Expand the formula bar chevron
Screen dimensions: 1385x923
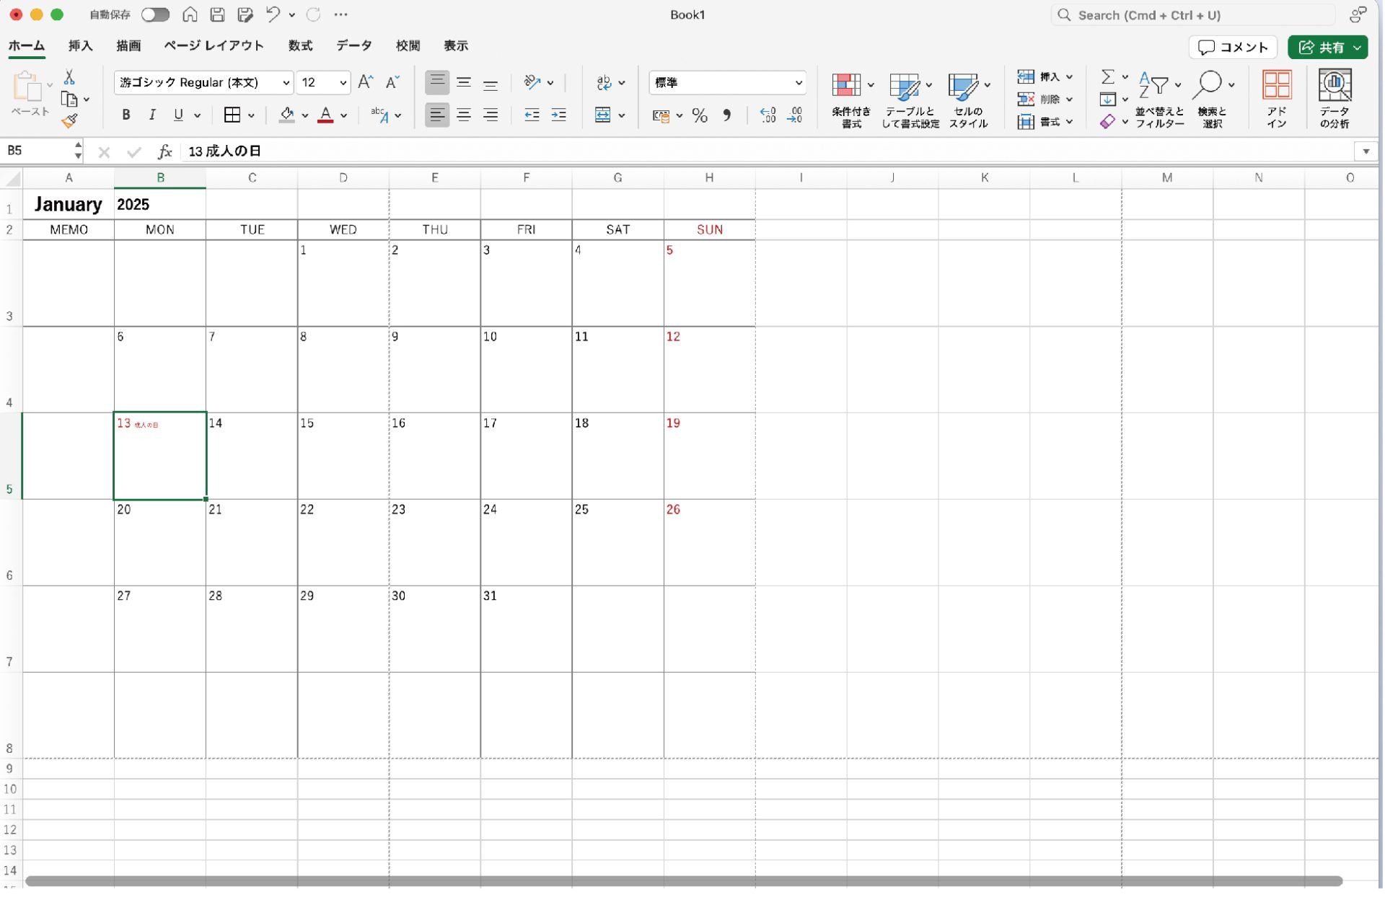1366,151
